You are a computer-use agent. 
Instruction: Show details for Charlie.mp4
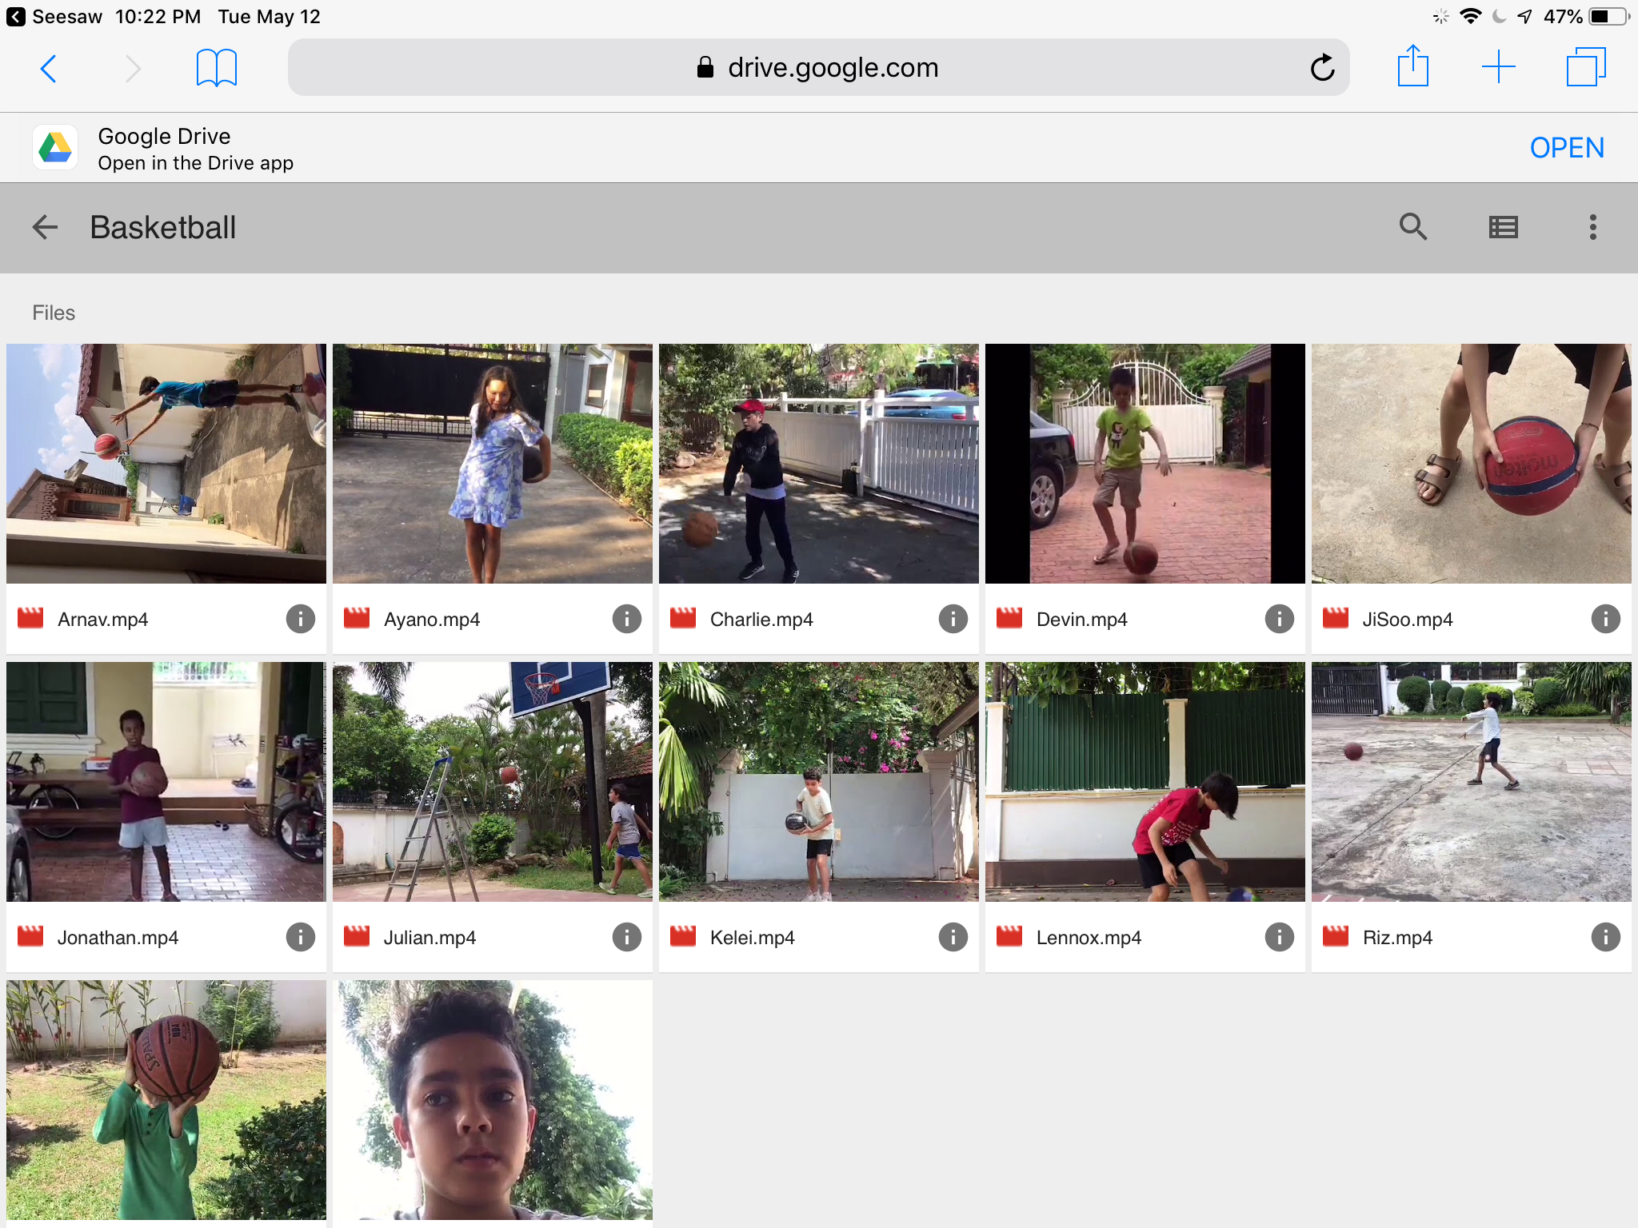pos(953,619)
